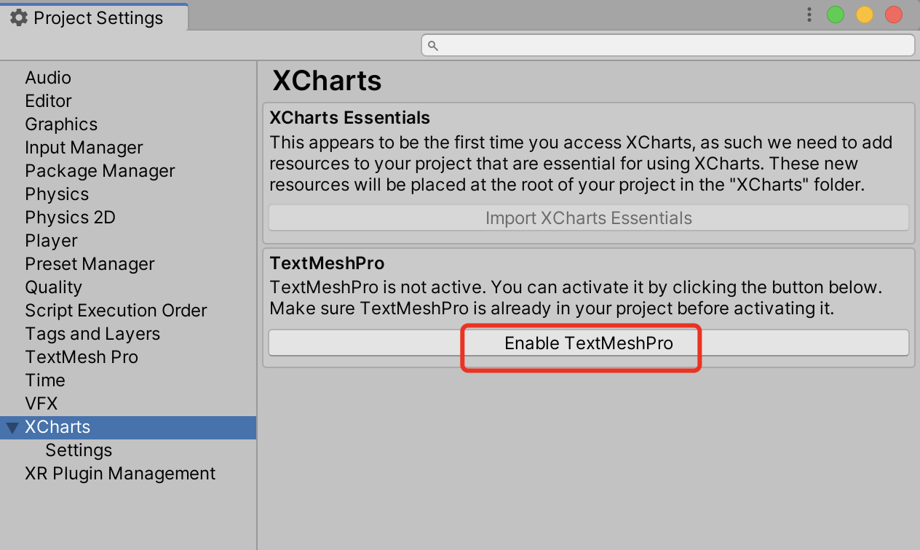Image resolution: width=920 pixels, height=550 pixels.
Task: Click the green maximize window button
Action: (x=836, y=15)
